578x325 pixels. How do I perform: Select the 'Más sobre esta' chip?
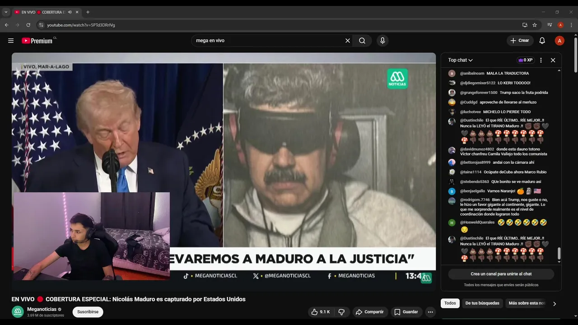[527, 303]
